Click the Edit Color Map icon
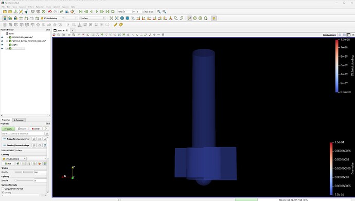Image resolution: width=355 pixels, height=201 pixels. click(10, 19)
